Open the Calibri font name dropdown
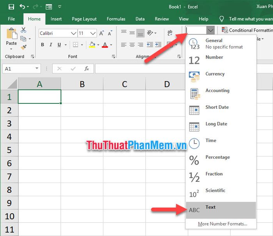Image resolution: width=273 pixels, height=236 pixels. 73,33
